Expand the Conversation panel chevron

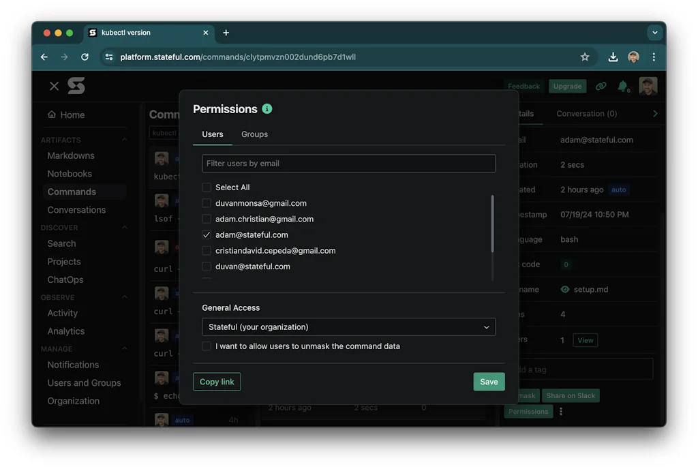[x=655, y=113]
